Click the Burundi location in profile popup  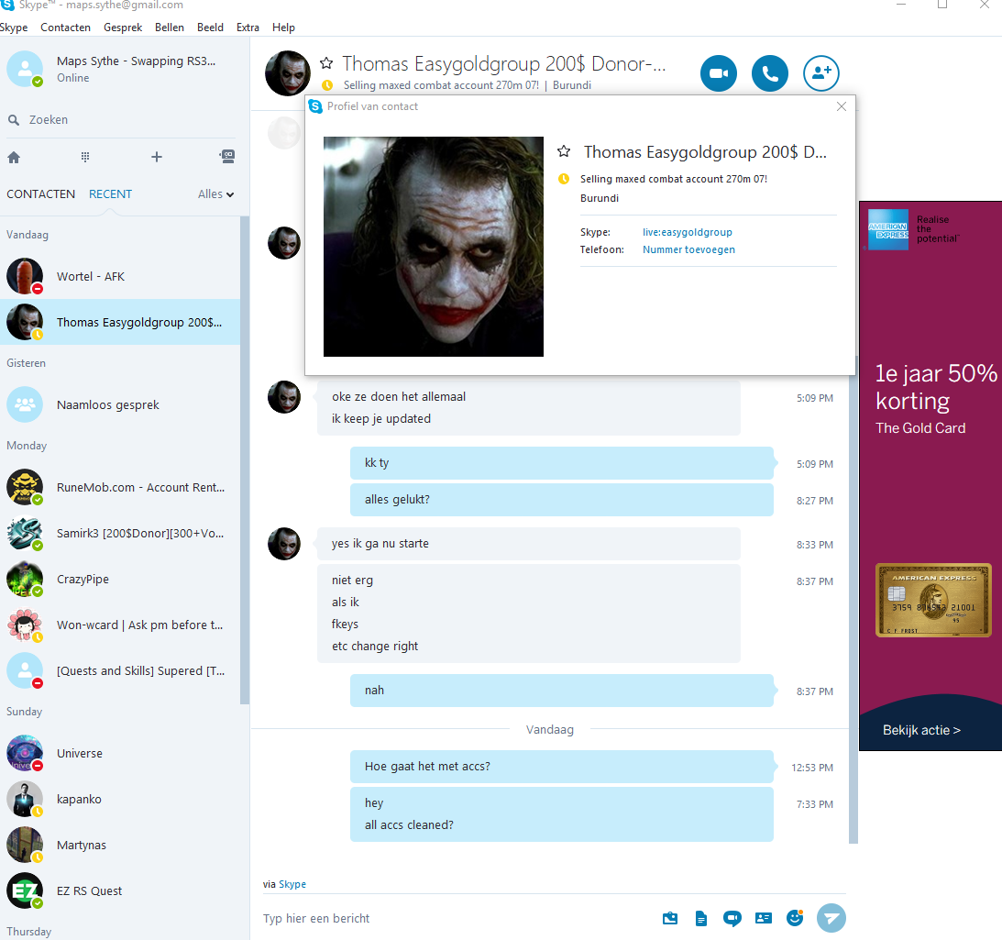(600, 198)
